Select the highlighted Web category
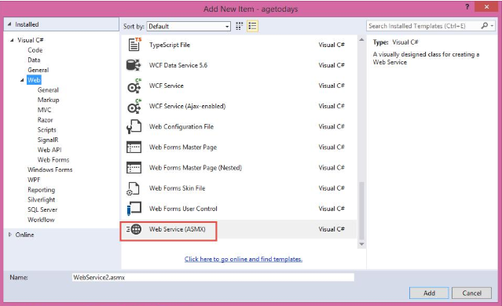This screenshot has height=306, width=502. coord(34,80)
